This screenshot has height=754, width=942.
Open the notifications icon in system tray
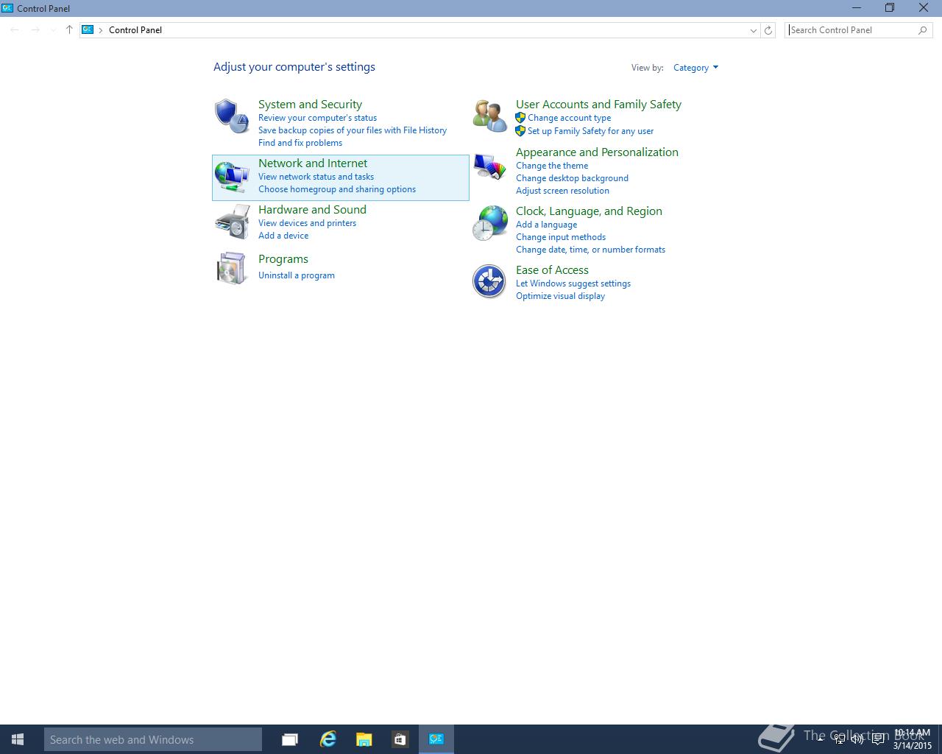point(878,739)
